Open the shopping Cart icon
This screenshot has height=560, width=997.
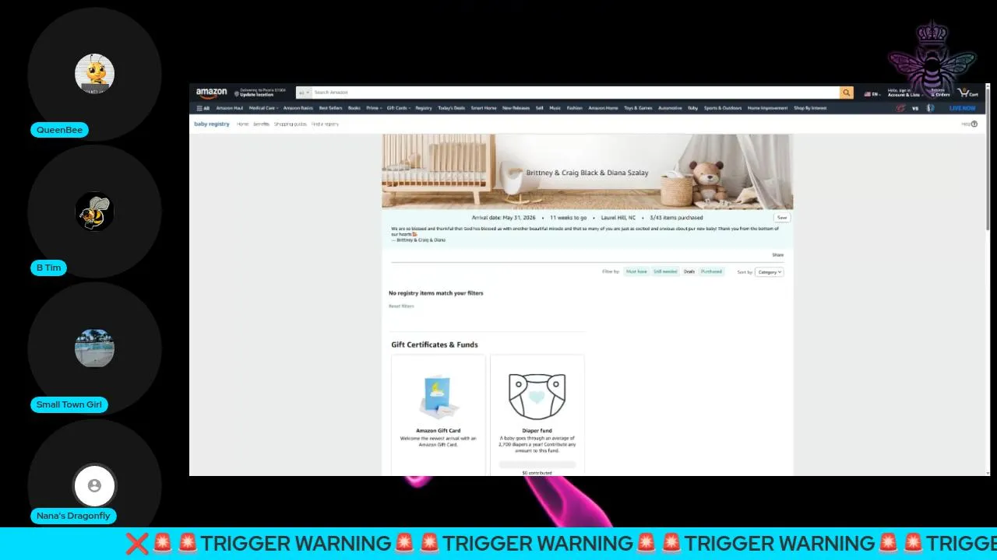968,93
